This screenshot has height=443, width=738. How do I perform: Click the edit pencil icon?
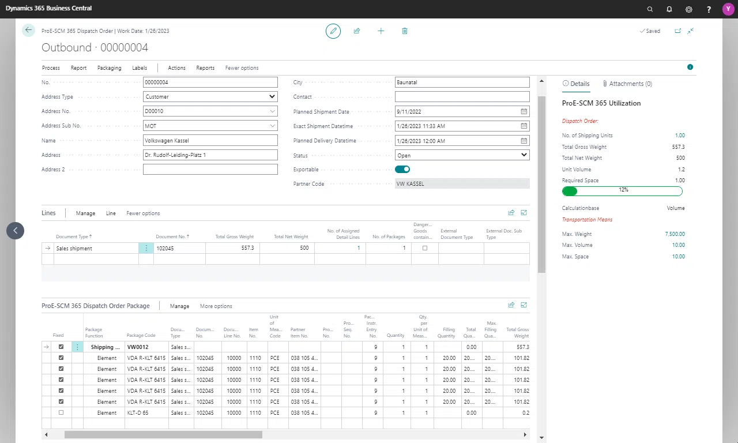[333, 31]
